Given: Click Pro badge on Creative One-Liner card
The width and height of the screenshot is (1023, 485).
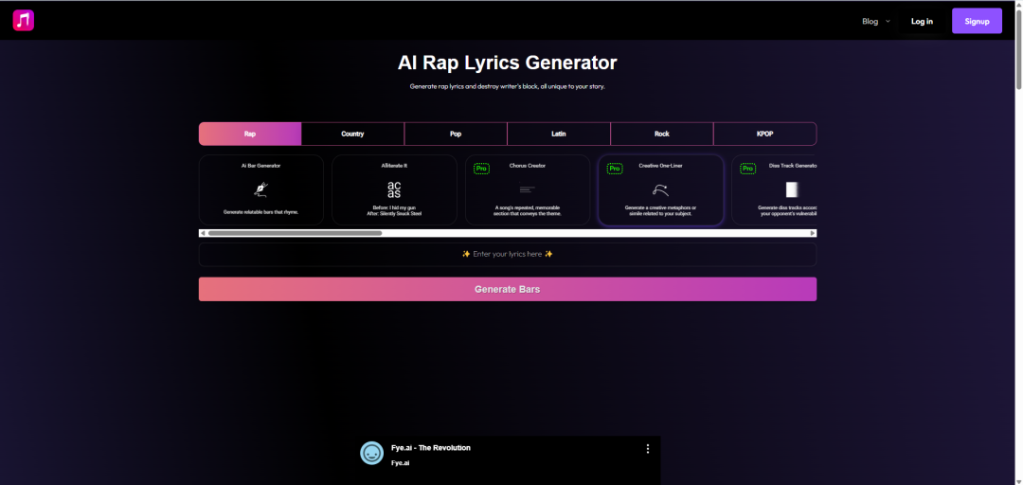Looking at the screenshot, I should tap(615, 169).
